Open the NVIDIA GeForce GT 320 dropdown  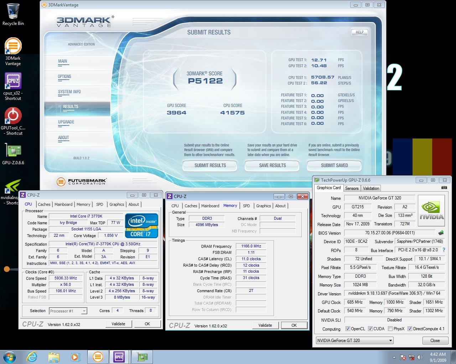click(x=354, y=340)
